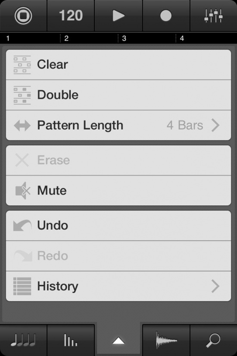
Task: Click the pattern grid icon beside Clear
Action: click(22, 65)
